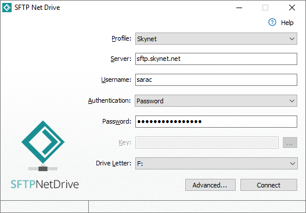Click inside the masked Password field

[x=216, y=121]
